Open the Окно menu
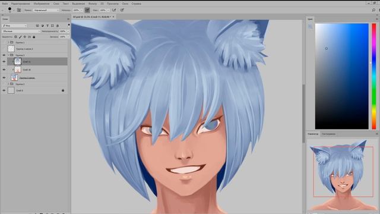Screen dimensions: 380x214 125,4
